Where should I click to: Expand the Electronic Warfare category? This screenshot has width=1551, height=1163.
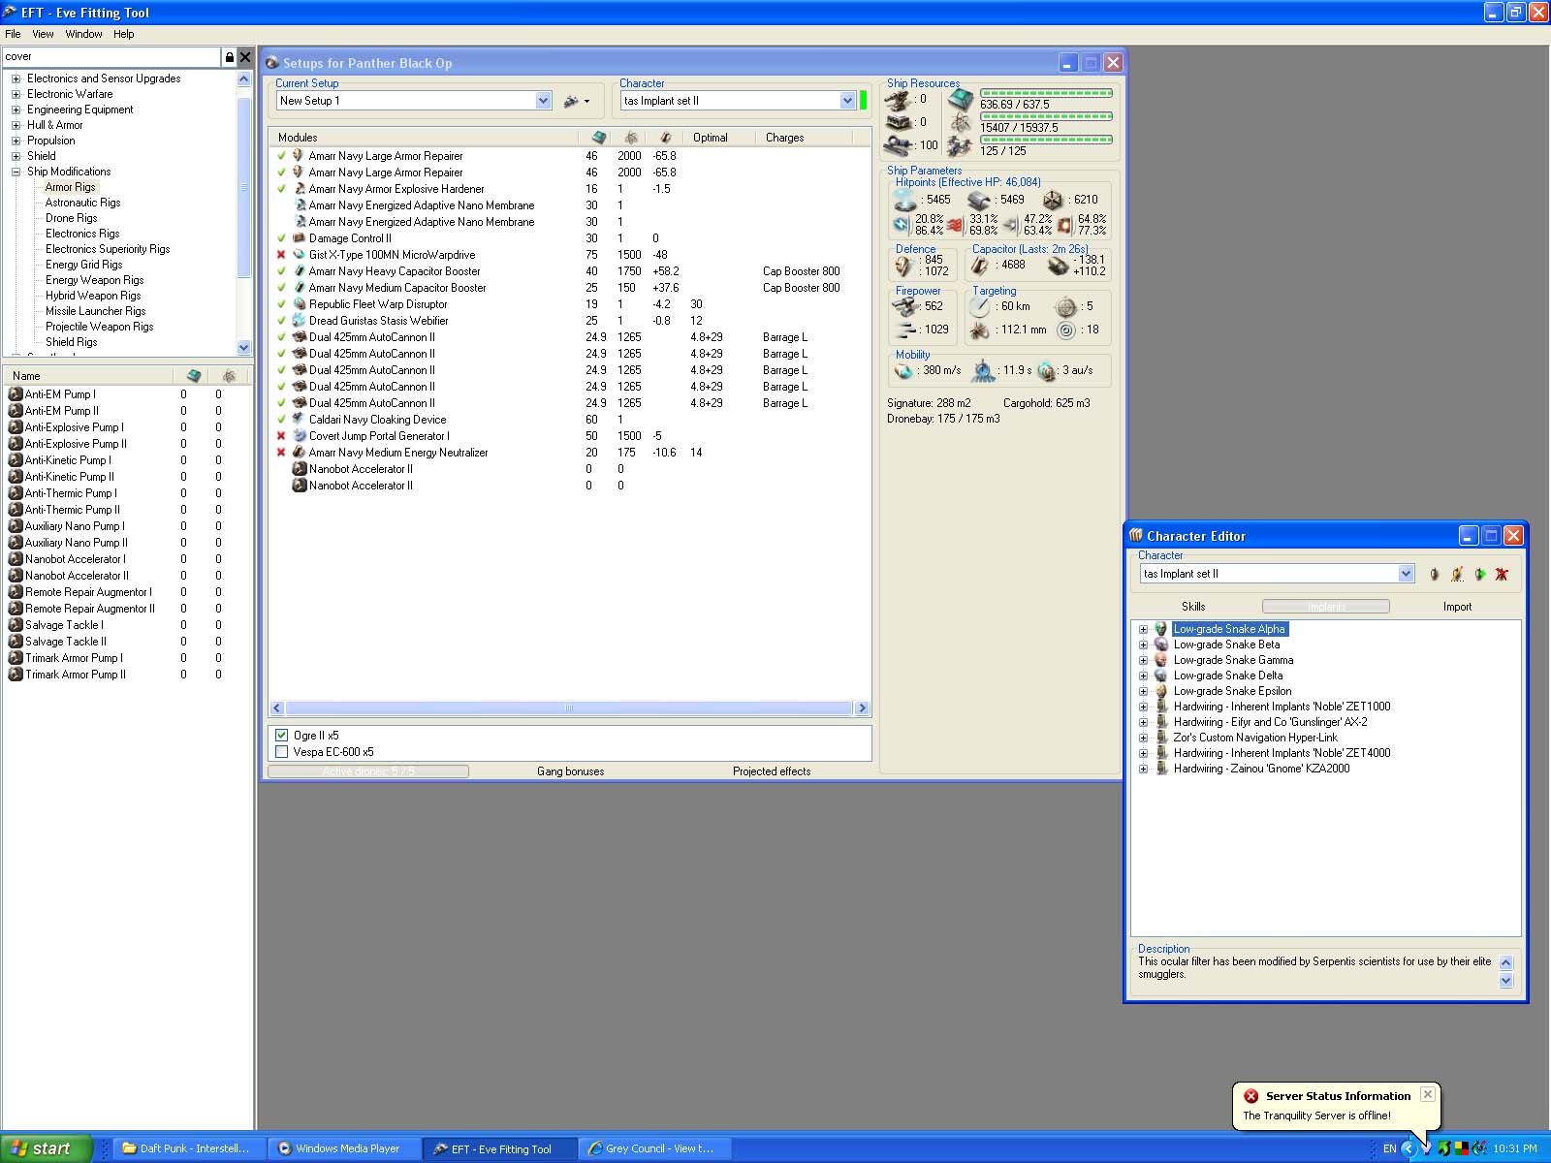pyautogui.click(x=16, y=94)
